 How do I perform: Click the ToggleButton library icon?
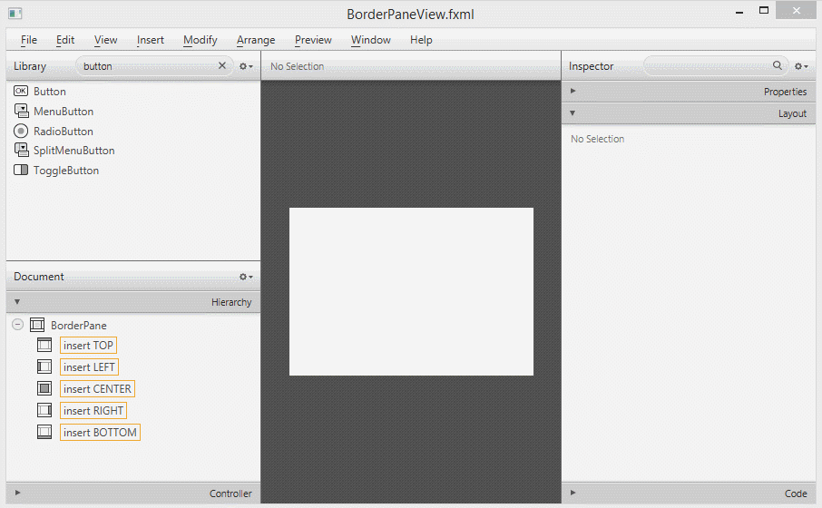[x=21, y=170]
